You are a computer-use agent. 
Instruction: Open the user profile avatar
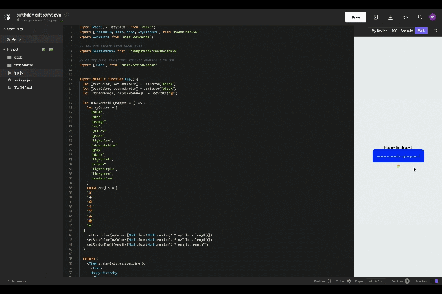click(433, 17)
